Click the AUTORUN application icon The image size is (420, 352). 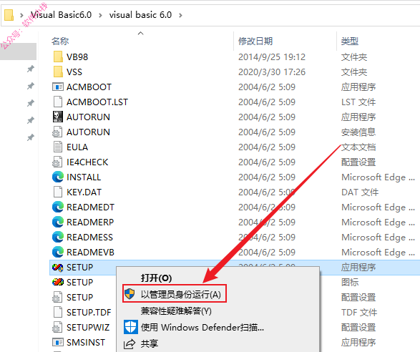57,117
